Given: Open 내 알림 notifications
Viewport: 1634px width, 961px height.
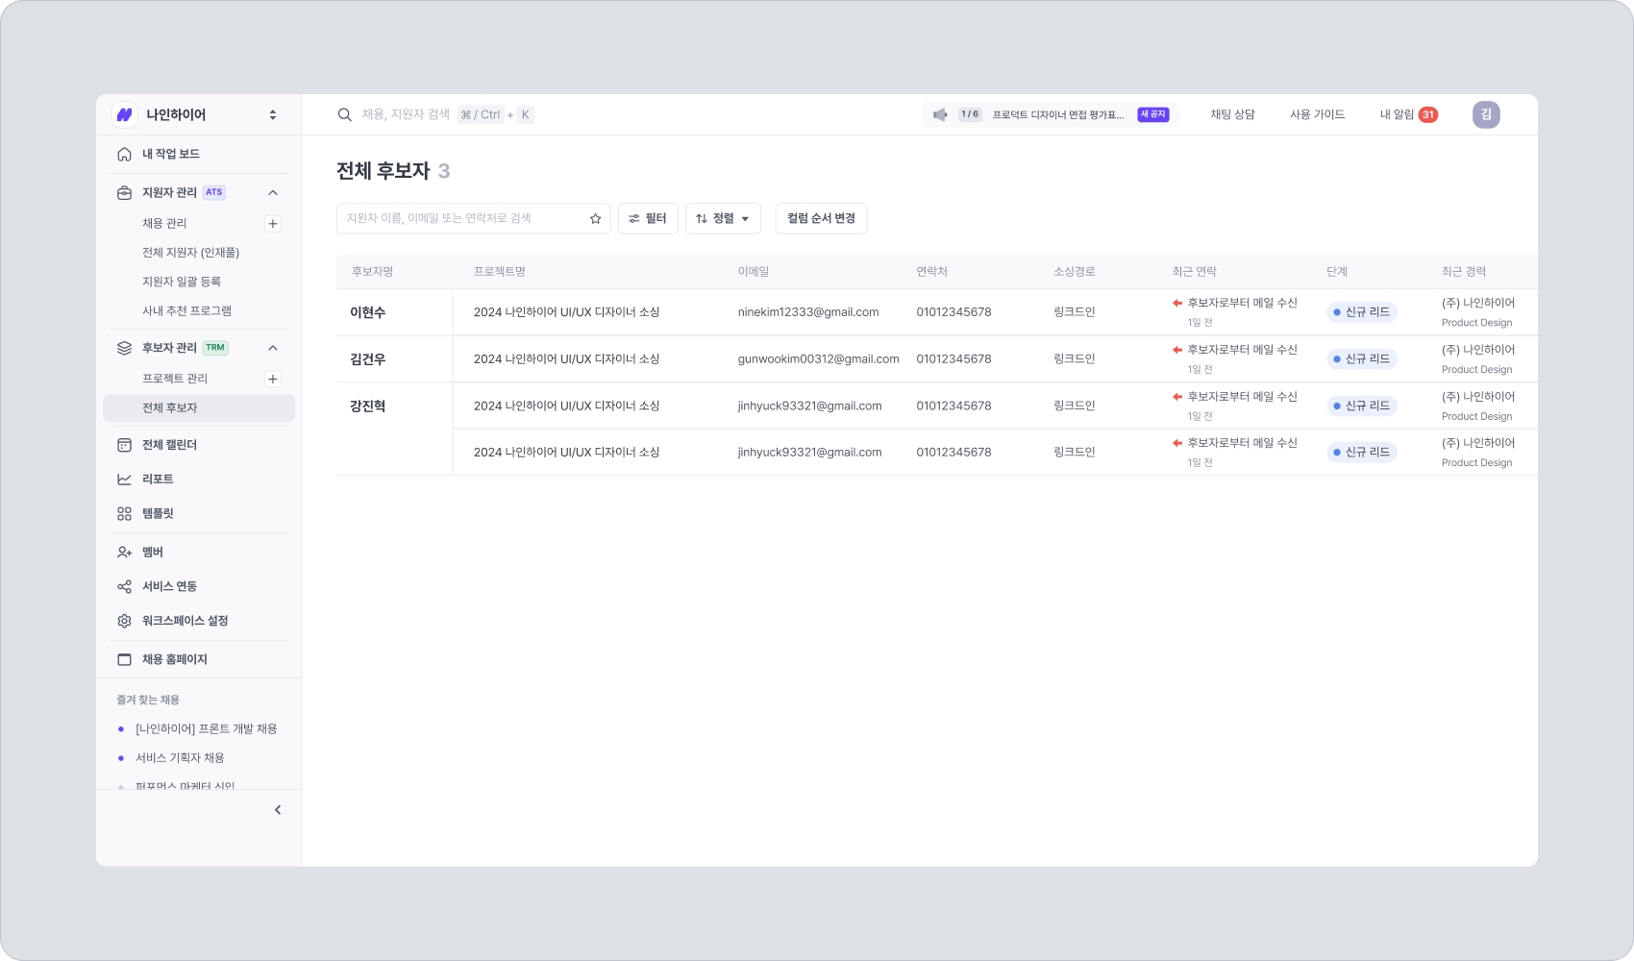Looking at the screenshot, I should (x=1408, y=114).
